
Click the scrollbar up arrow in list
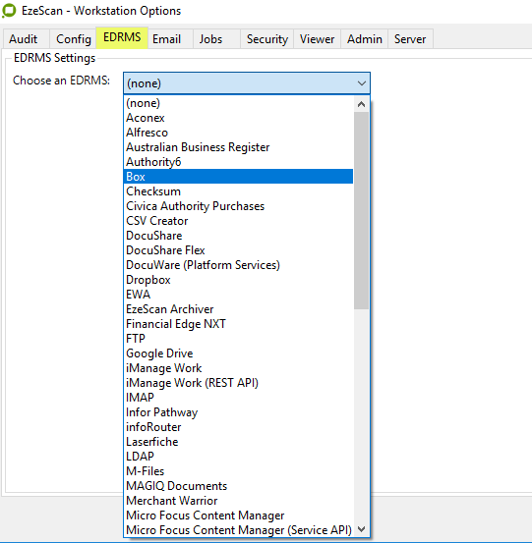pos(361,104)
